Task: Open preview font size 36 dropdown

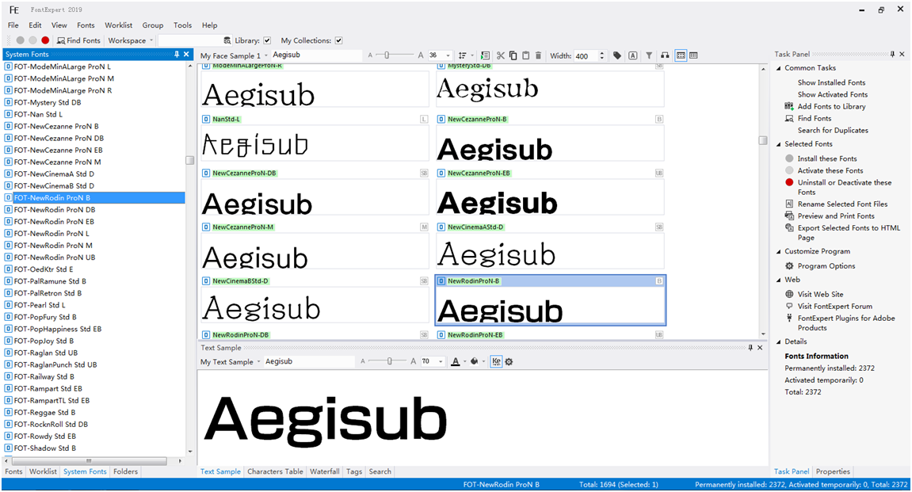Action: (448, 55)
